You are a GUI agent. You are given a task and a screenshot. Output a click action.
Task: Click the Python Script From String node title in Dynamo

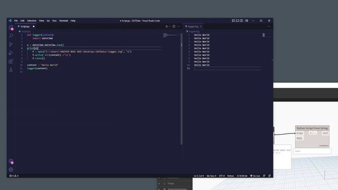(312, 128)
